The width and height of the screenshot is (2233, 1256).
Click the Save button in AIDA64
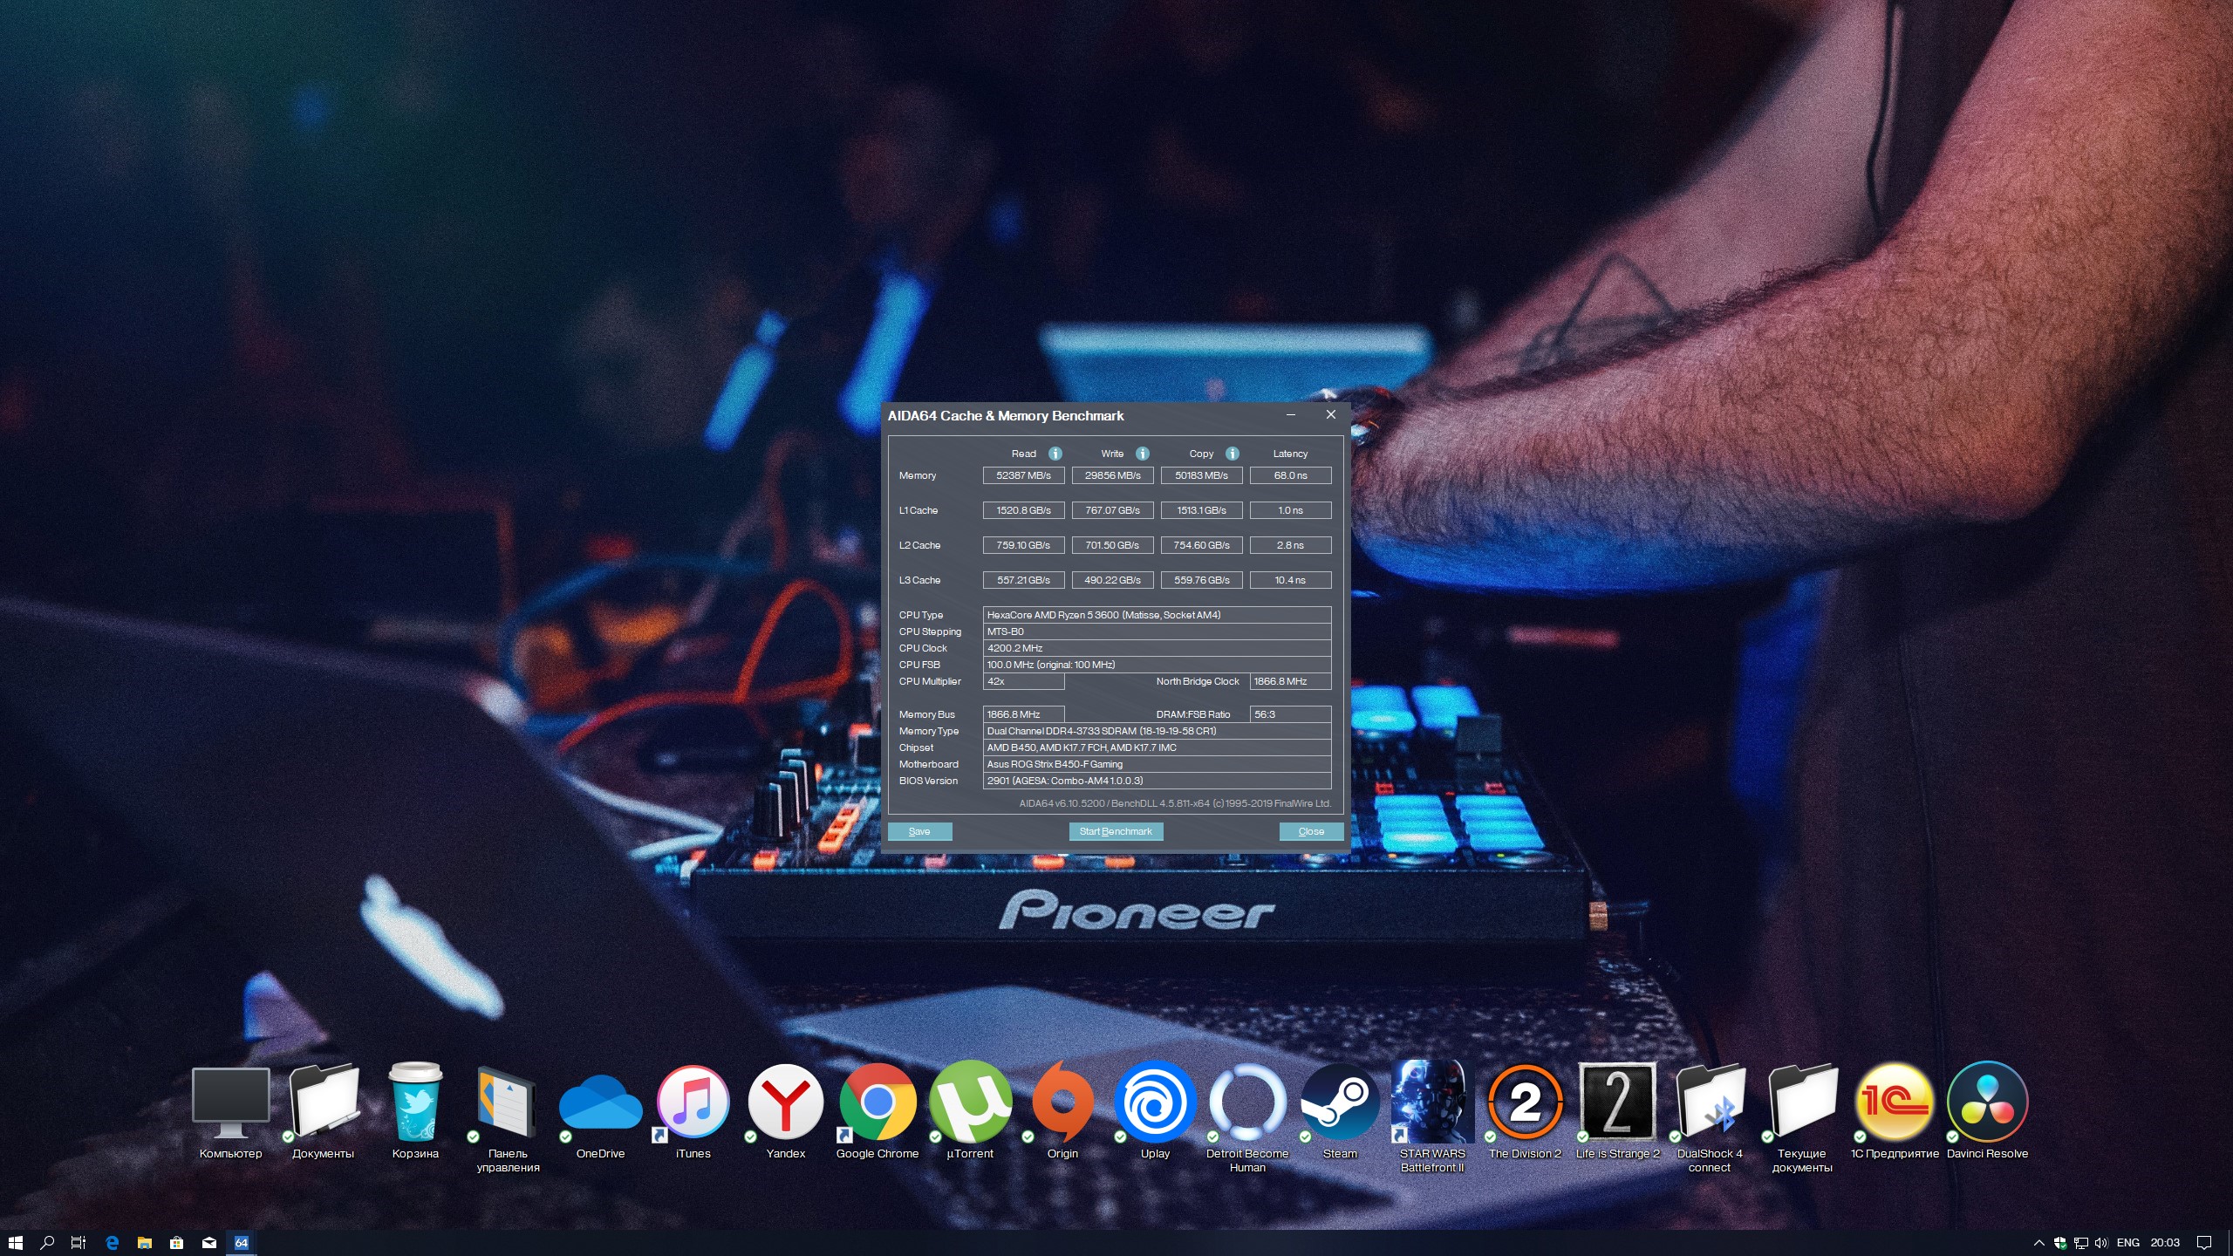click(x=919, y=831)
